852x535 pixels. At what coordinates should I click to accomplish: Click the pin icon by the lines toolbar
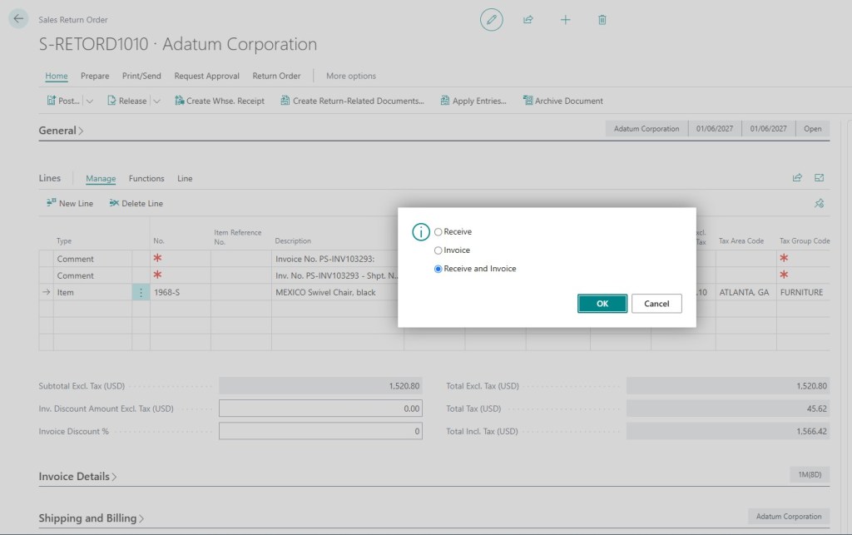819,203
